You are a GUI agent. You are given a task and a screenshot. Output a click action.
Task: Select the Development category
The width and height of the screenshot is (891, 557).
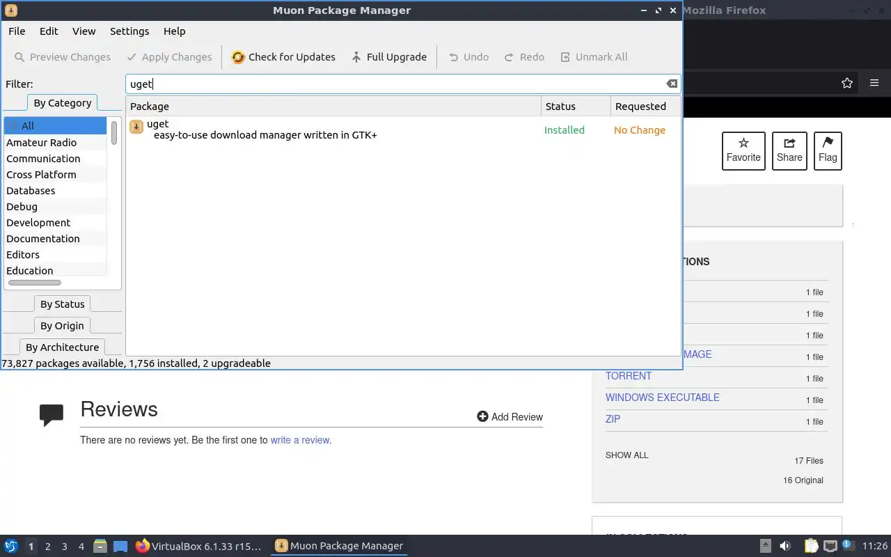pyautogui.click(x=56, y=223)
